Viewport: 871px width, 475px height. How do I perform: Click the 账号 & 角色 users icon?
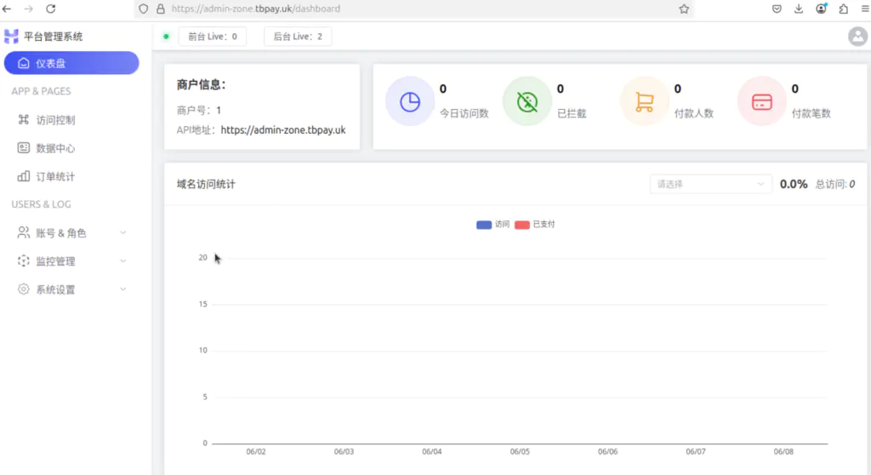click(23, 232)
